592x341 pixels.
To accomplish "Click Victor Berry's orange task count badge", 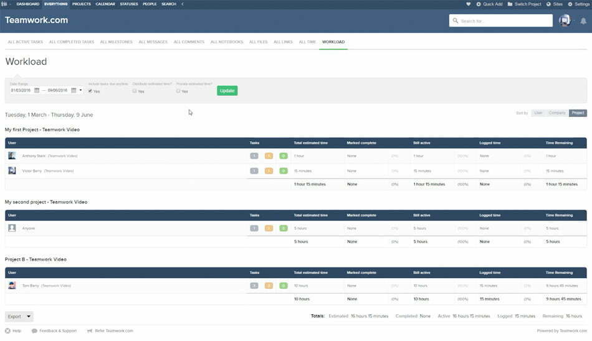I will [x=269, y=171].
